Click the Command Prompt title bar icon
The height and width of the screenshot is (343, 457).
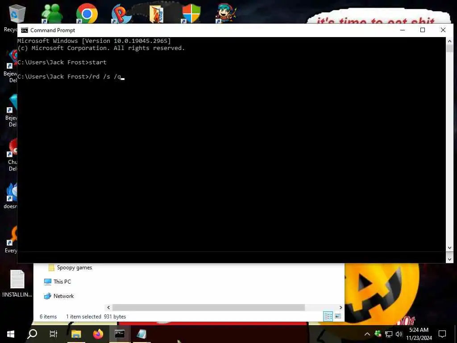click(x=25, y=30)
